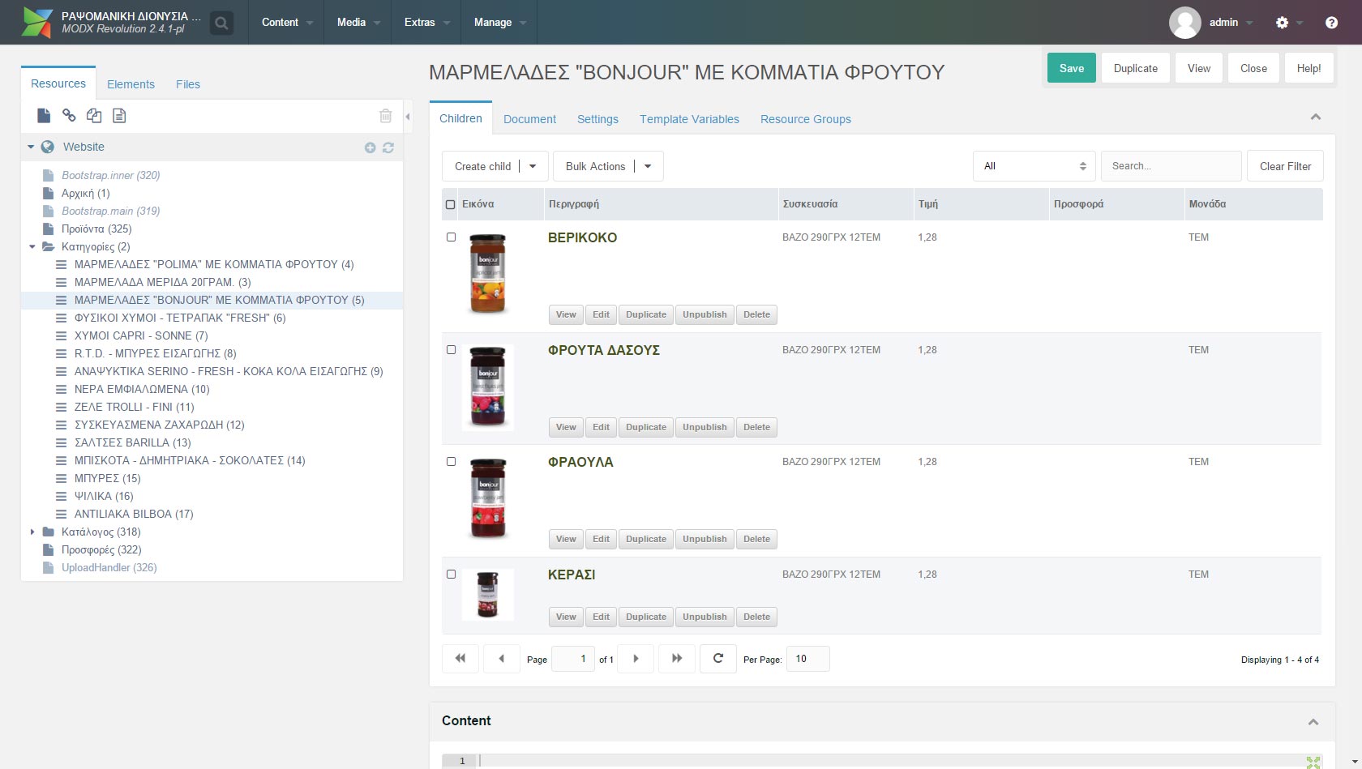
Task: Click the Clear Filter button
Action: (x=1285, y=166)
